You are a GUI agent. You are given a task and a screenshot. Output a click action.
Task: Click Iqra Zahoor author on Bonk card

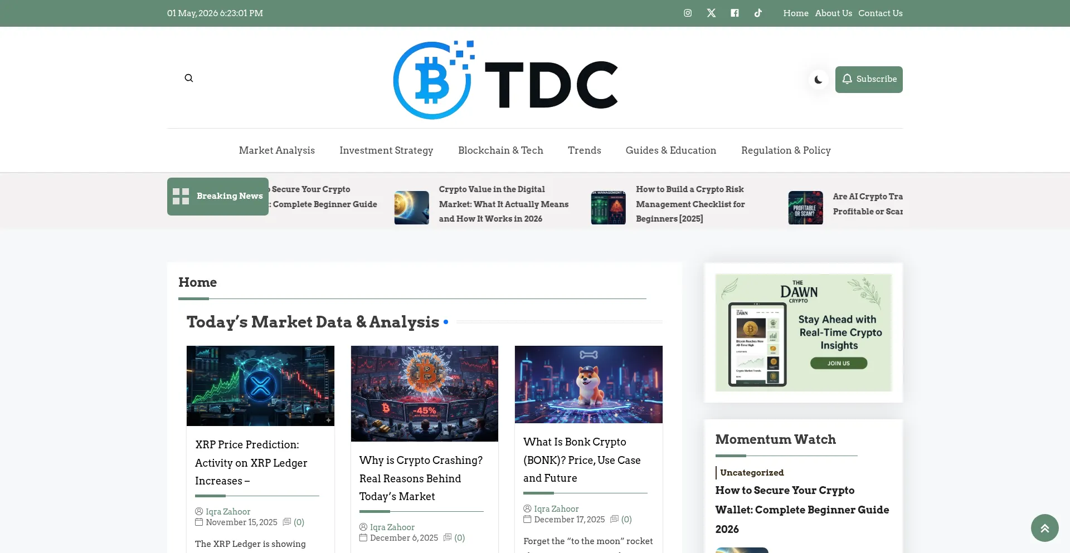pos(556,509)
